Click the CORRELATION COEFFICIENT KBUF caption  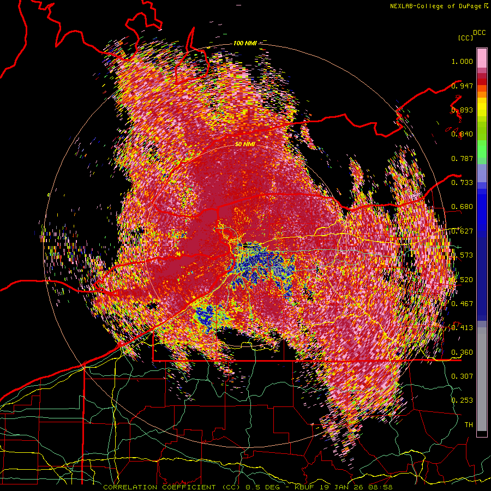coord(248,487)
